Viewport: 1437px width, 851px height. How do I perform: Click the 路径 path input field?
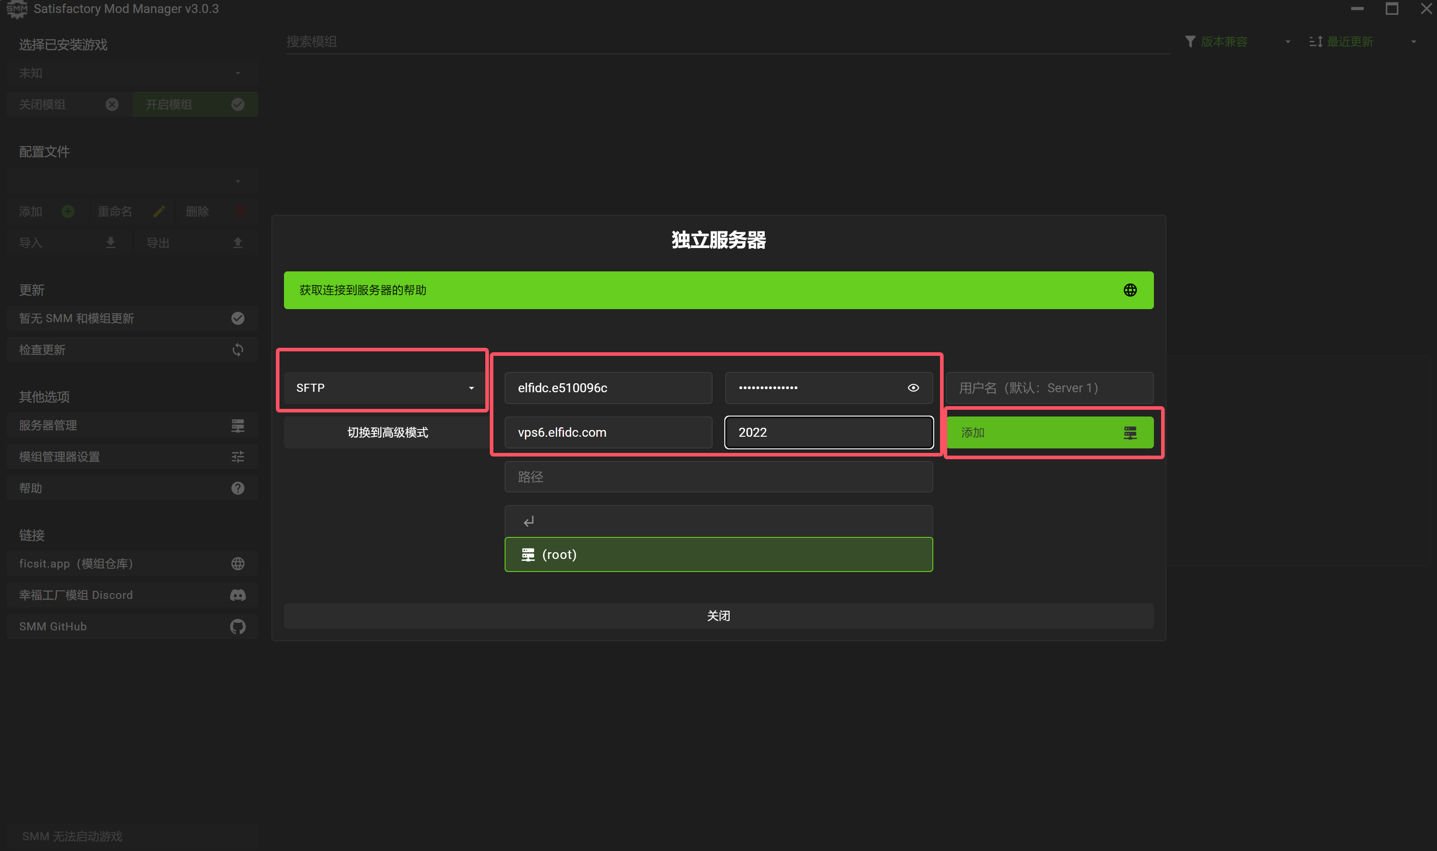pyautogui.click(x=718, y=477)
